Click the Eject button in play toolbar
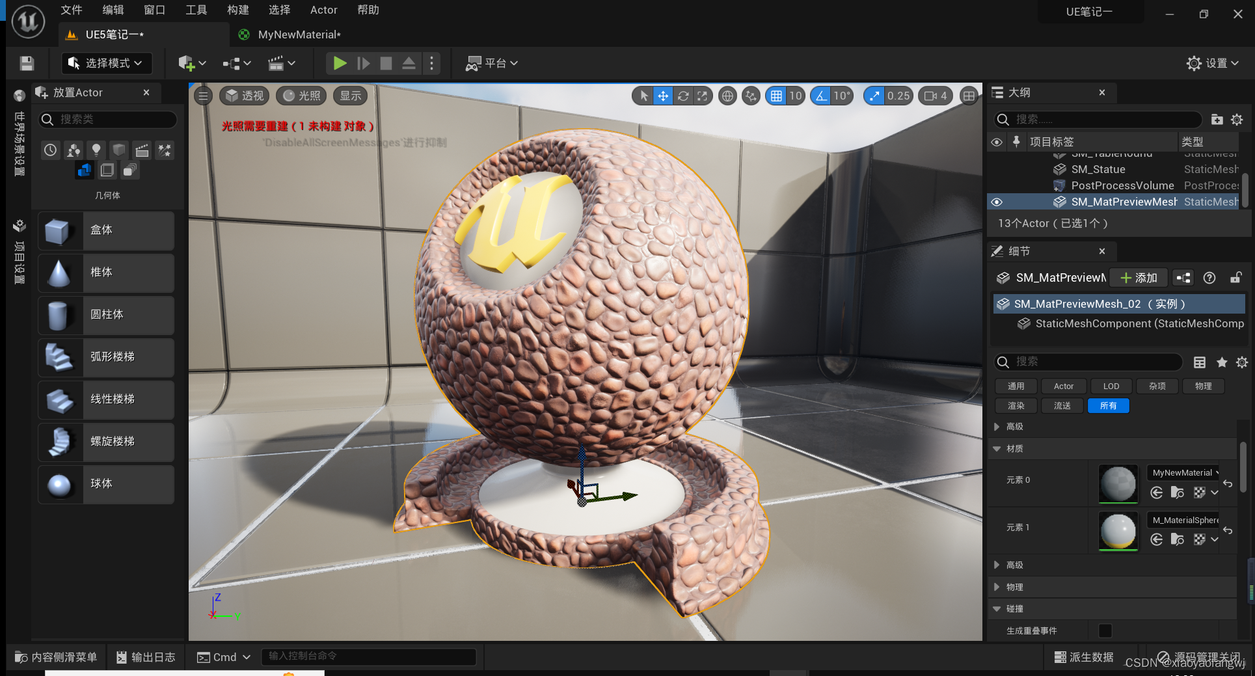Screen dimensions: 1255x676 (409, 63)
